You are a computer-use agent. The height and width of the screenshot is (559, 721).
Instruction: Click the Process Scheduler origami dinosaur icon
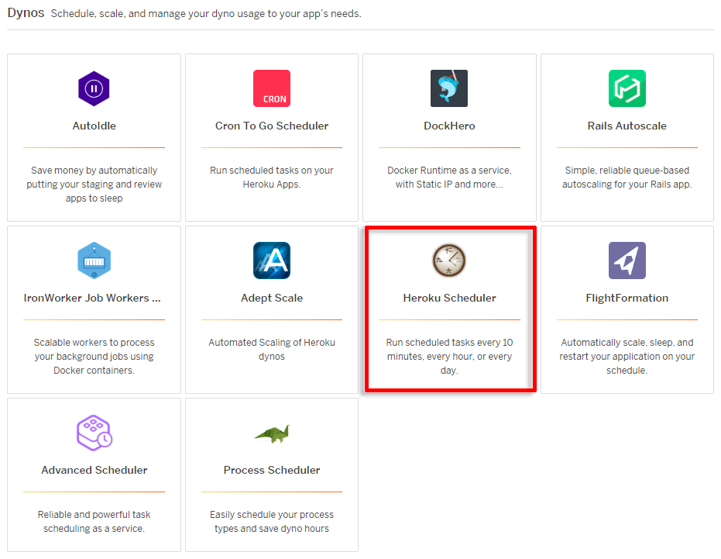(x=273, y=433)
